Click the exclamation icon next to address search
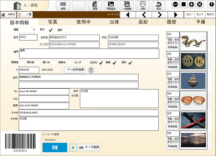Image resolution: width=216 pixels, height=156 pixels. pos(91,70)
